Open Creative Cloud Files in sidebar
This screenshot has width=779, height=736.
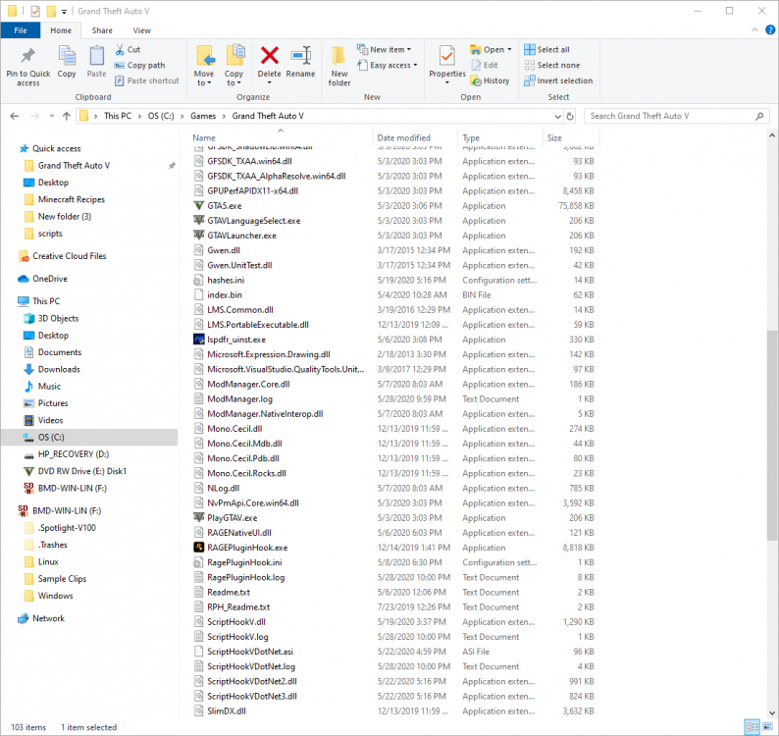(x=69, y=256)
